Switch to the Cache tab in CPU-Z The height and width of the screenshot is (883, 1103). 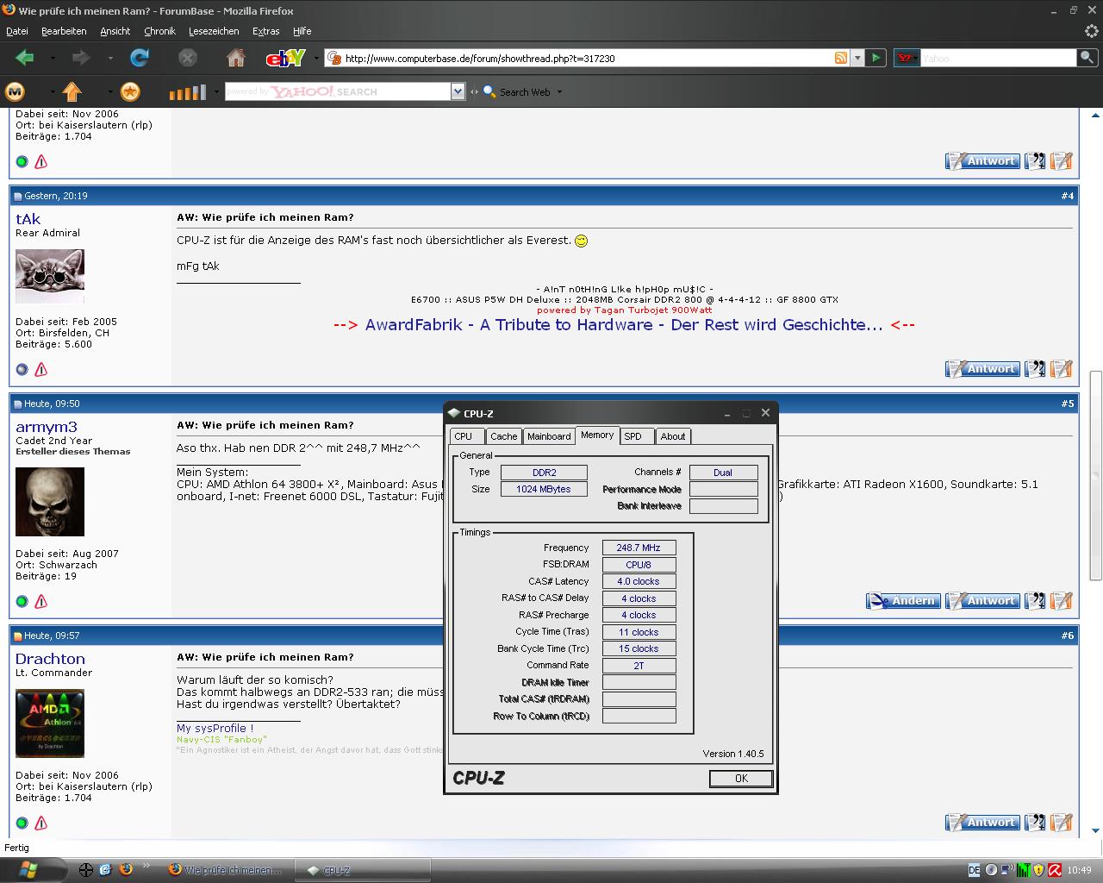pyautogui.click(x=504, y=436)
